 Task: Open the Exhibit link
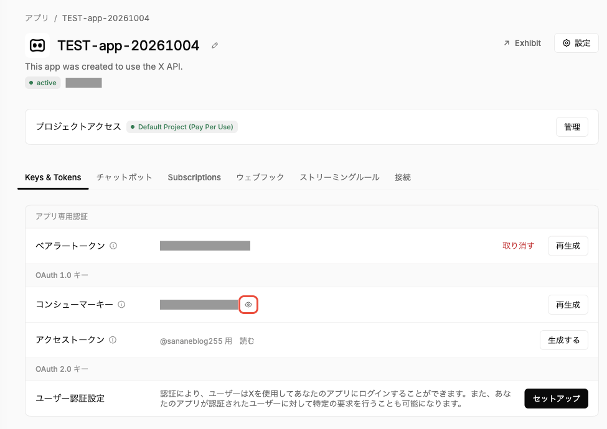click(522, 43)
